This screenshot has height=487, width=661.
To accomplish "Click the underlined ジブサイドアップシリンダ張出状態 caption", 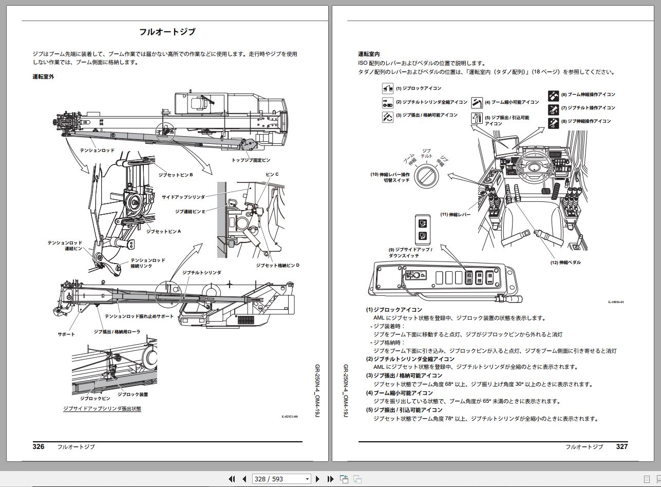I will [x=102, y=408].
